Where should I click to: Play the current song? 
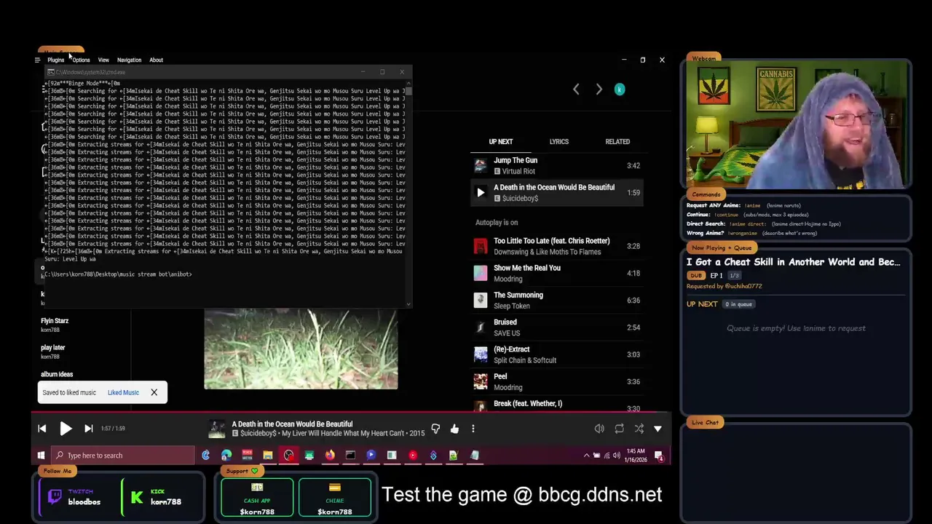click(x=66, y=429)
